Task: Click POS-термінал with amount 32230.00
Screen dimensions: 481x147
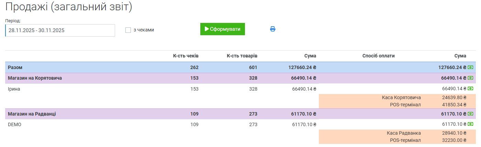Action: tap(405, 140)
